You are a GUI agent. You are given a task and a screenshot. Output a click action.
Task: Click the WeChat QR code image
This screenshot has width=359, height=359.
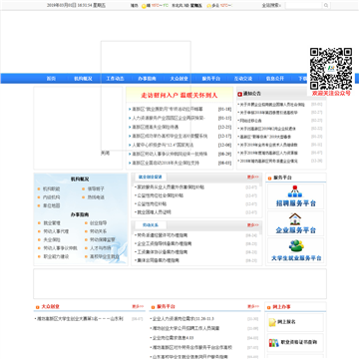pos(331,69)
